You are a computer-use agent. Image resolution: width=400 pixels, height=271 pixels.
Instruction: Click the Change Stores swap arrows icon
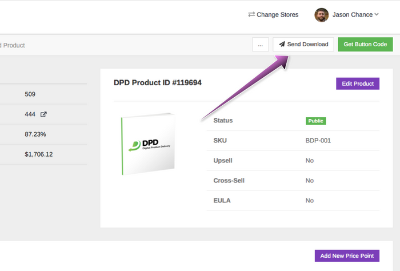coord(251,14)
